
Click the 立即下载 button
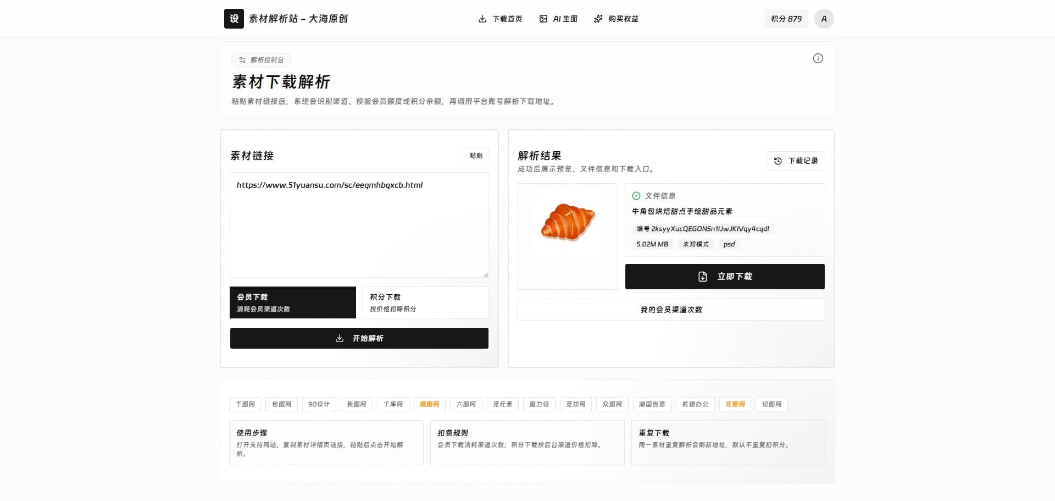point(725,277)
